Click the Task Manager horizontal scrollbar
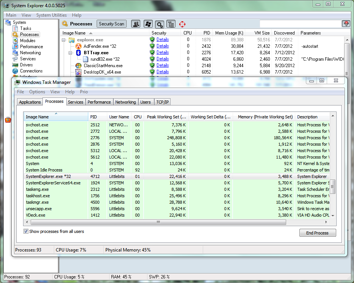 click(157, 222)
